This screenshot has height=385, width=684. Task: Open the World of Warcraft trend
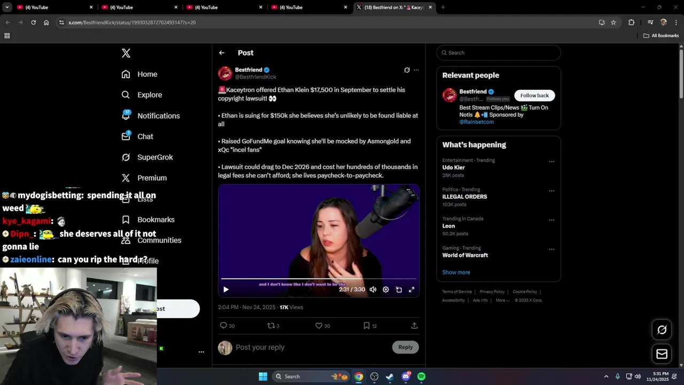(465, 256)
